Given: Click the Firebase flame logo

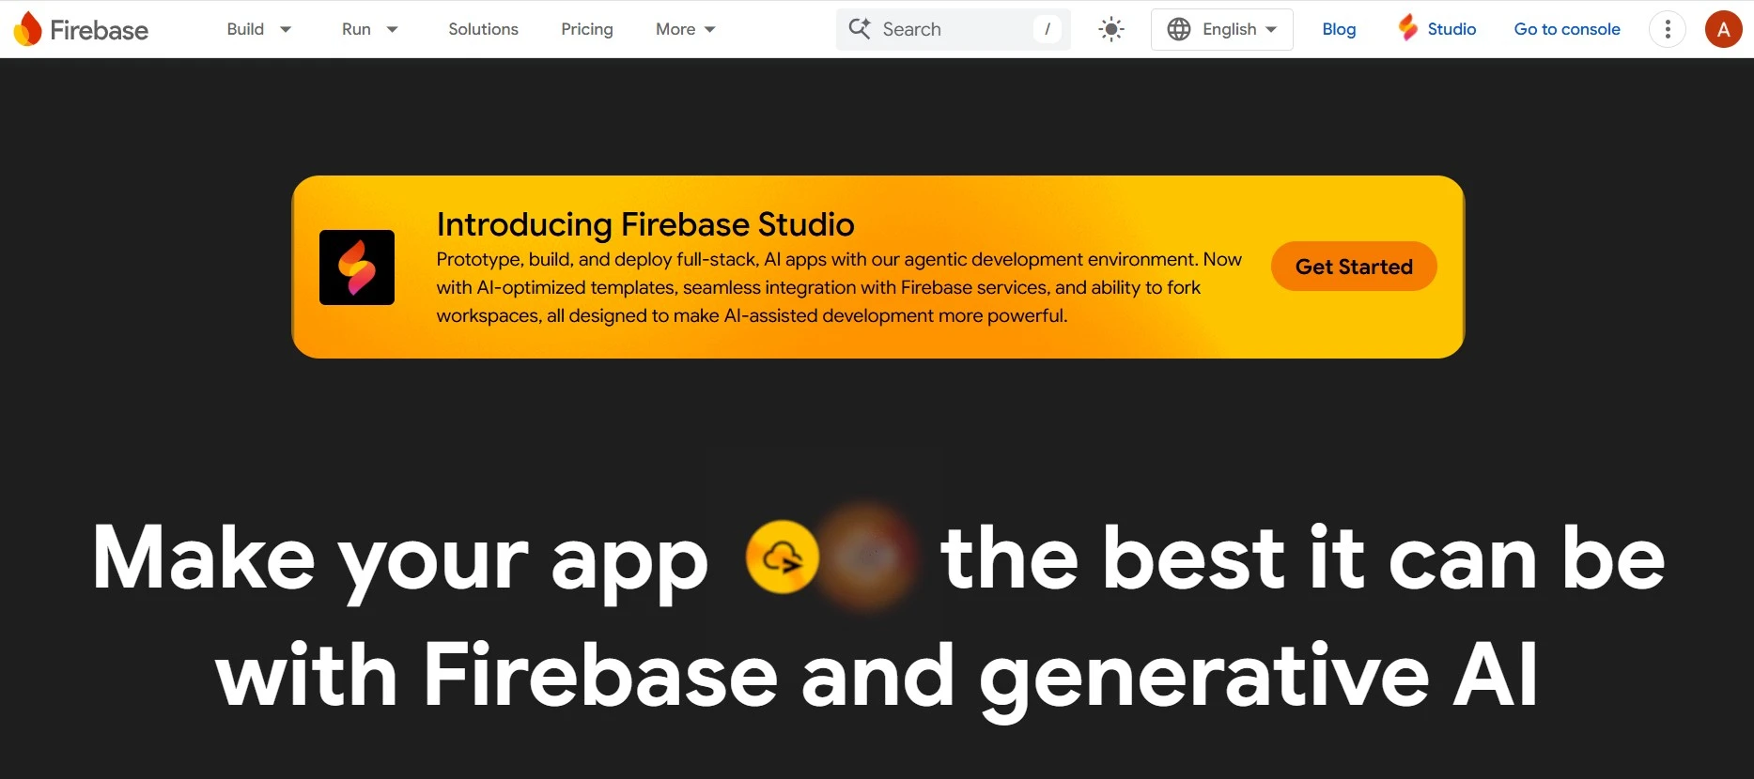Looking at the screenshot, I should coord(28,29).
